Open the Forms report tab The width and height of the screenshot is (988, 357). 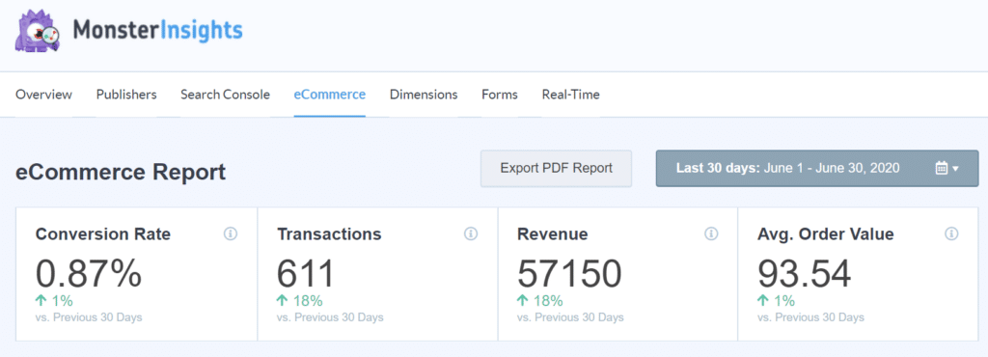tap(500, 95)
